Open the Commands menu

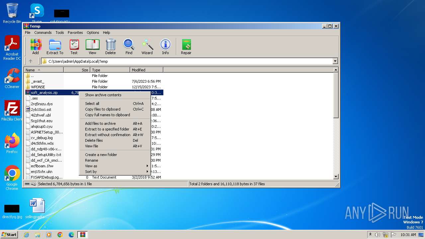pos(43,33)
